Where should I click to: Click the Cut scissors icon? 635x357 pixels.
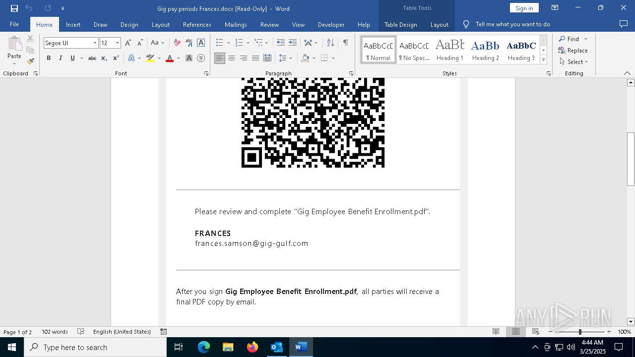point(30,39)
